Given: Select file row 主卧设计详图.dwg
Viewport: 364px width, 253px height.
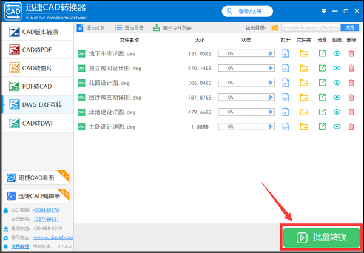Looking at the screenshot, I should pyautogui.click(x=217, y=127).
